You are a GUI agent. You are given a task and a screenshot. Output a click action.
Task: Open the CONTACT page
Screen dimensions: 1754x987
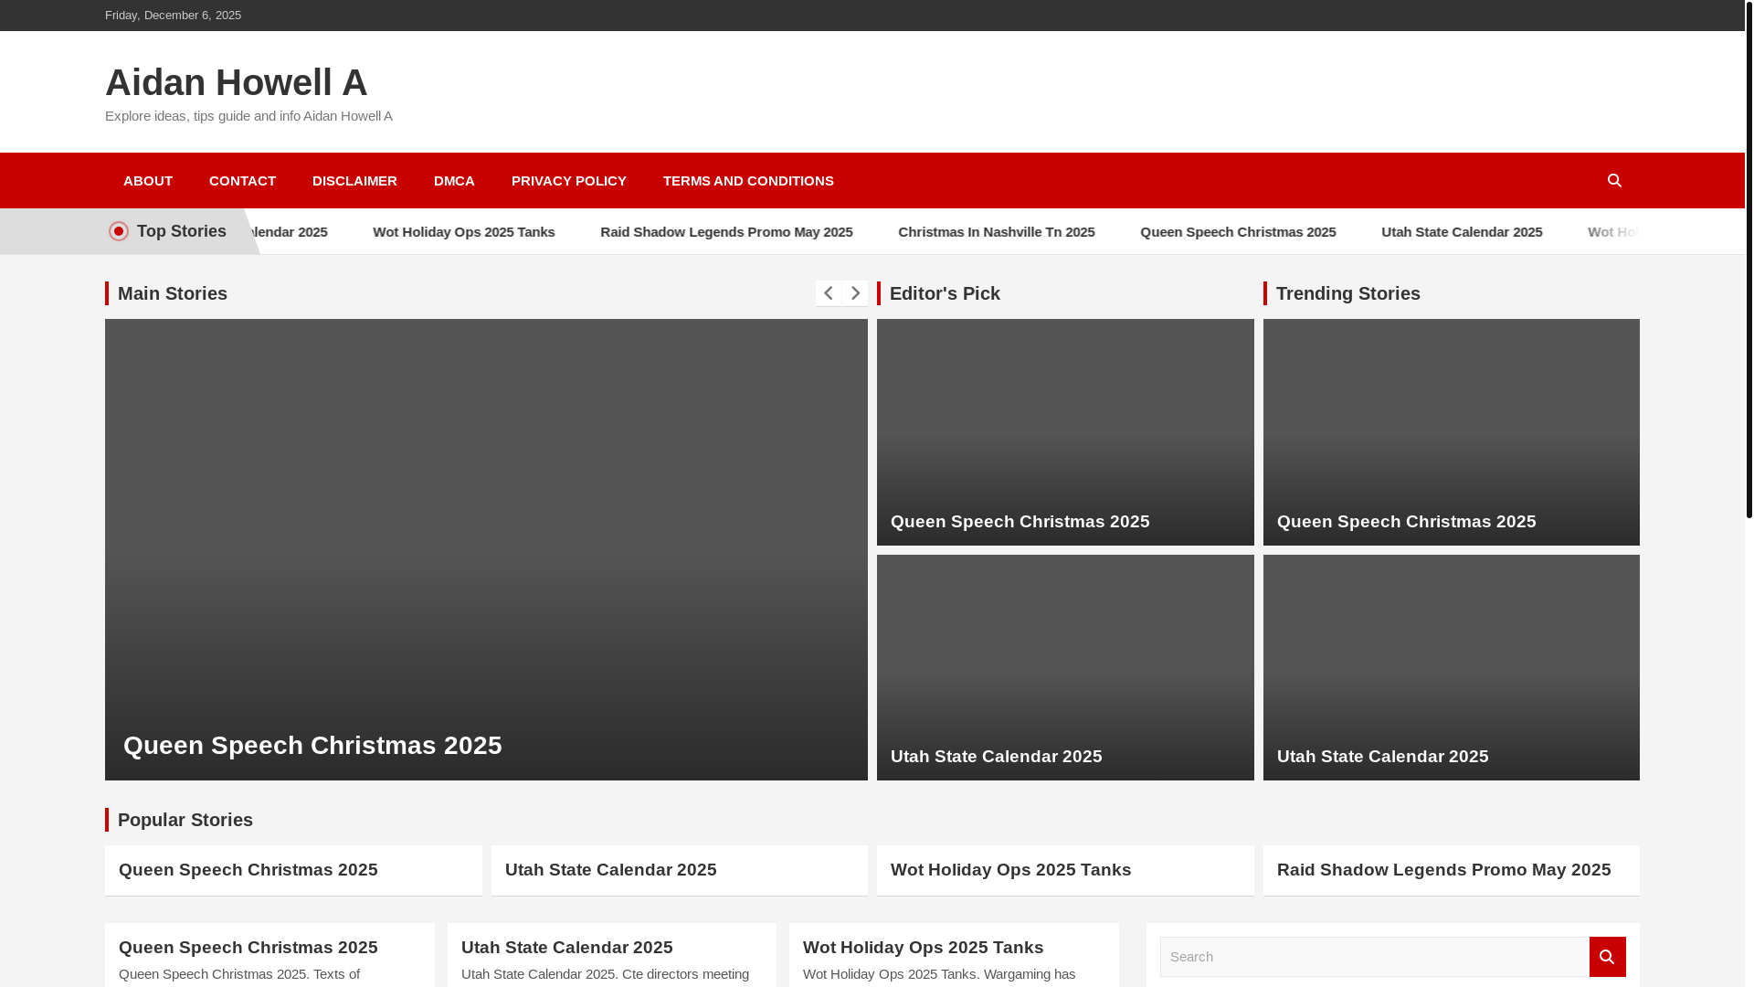point(242,181)
